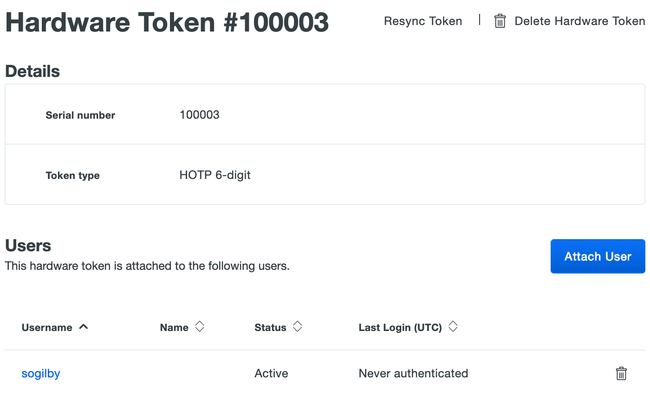
Task: Click the HOTP 6-digit token type value
Action: (x=215, y=175)
